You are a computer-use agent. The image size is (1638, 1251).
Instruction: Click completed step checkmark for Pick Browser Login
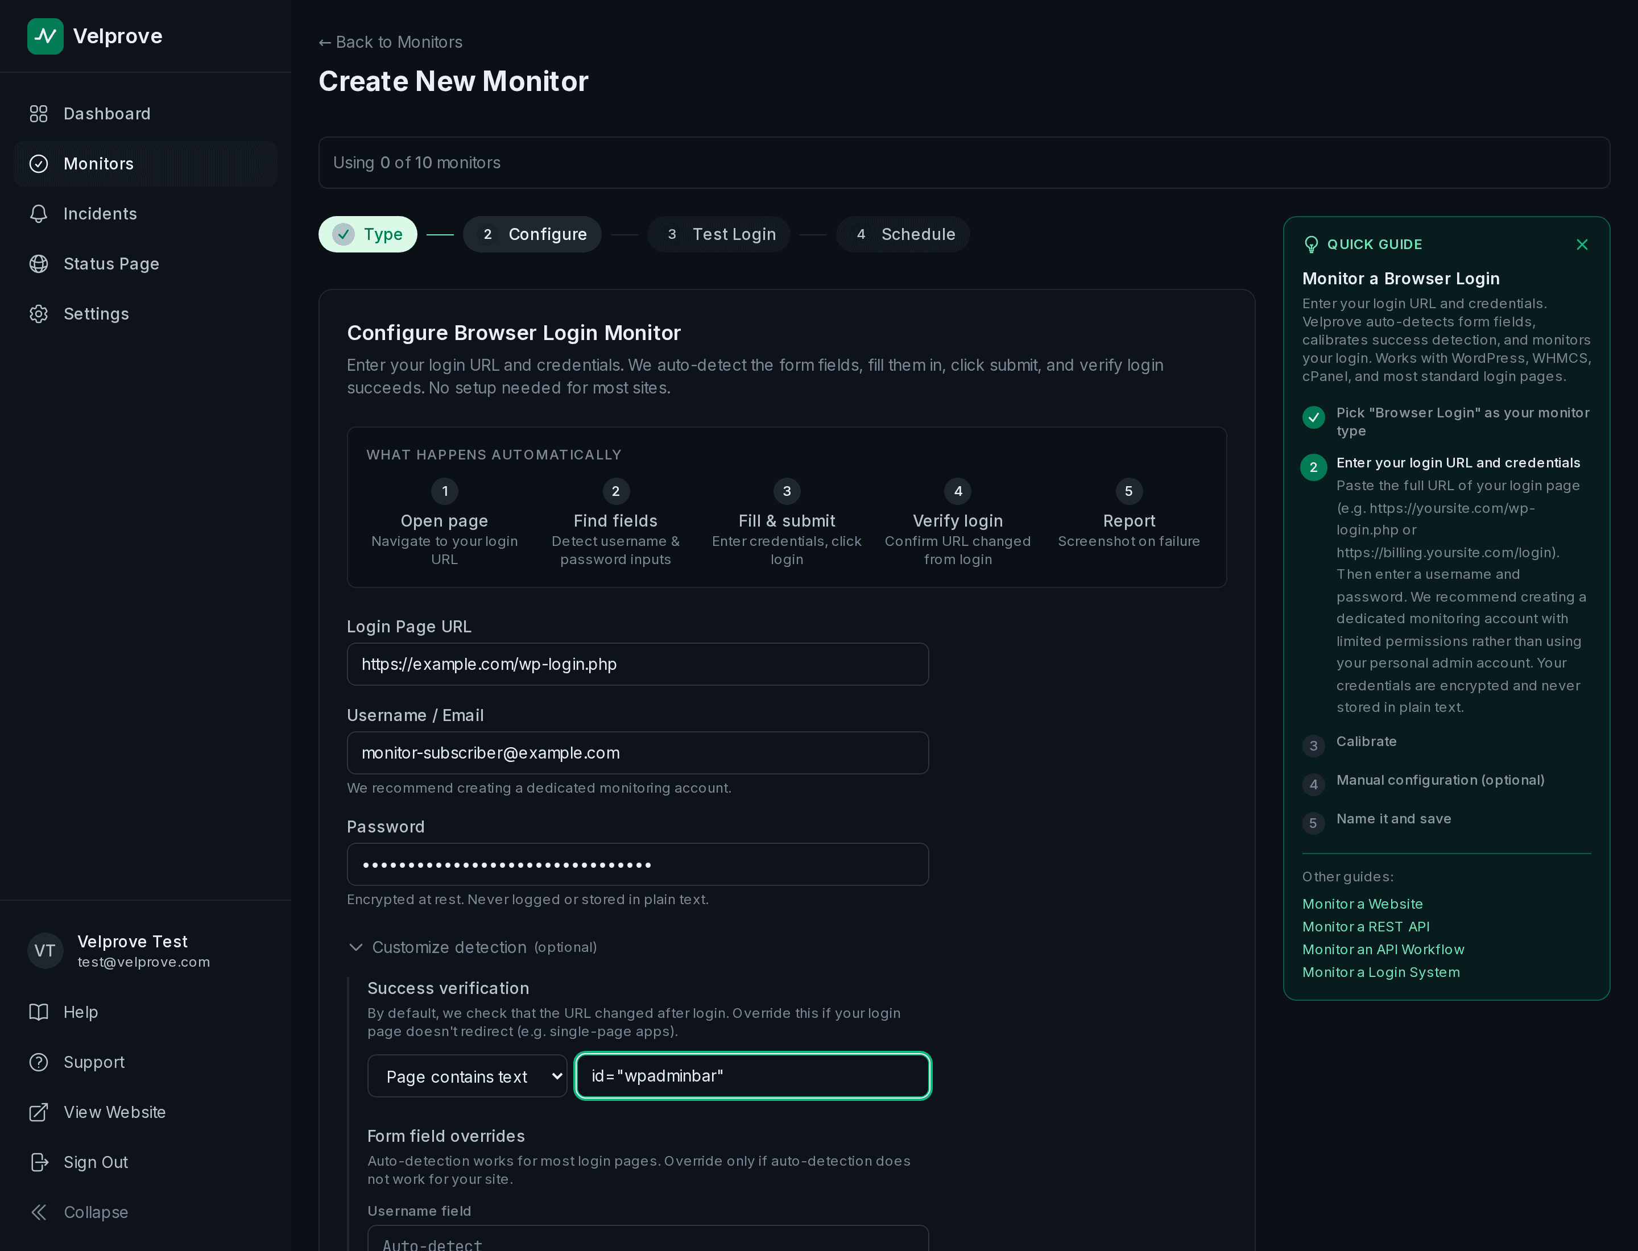1313,418
